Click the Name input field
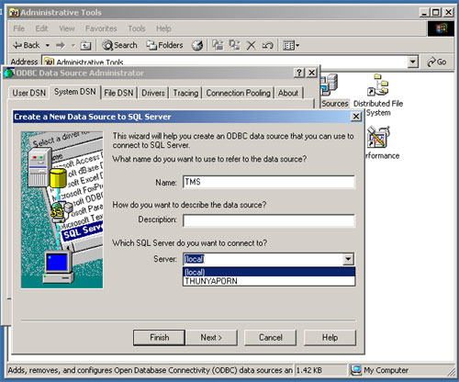Screen dimensions: 459x382 pos(269,182)
